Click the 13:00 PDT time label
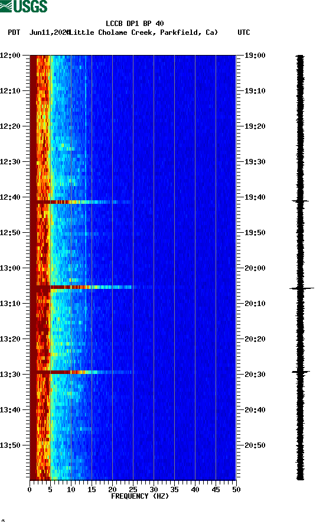The image size is (326, 527). [10, 268]
